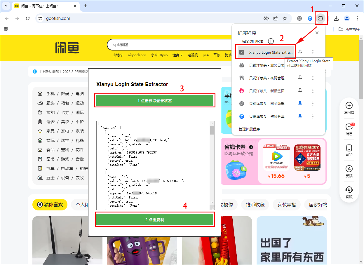The height and width of the screenshot is (265, 364).
Task: Pin the 贝锐洋葱头 - 新标签页 extension
Action: [300, 91]
